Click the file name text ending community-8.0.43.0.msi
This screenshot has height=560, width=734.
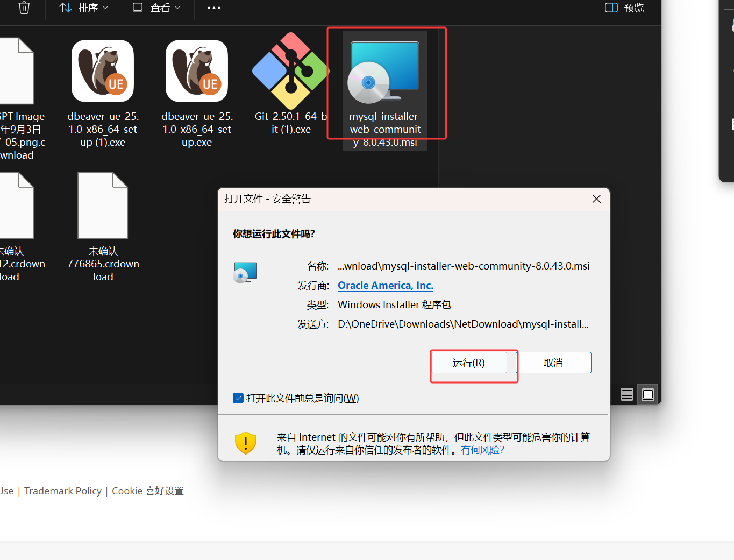[464, 266]
